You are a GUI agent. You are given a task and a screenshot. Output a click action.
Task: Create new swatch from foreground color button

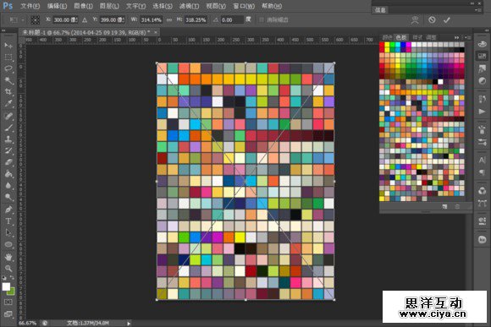click(444, 207)
